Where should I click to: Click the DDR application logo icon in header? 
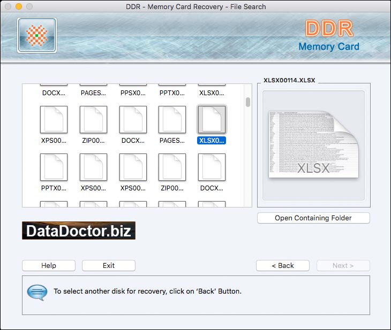37,35
